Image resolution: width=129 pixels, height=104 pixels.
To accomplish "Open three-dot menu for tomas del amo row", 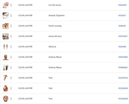I will (11, 36).
